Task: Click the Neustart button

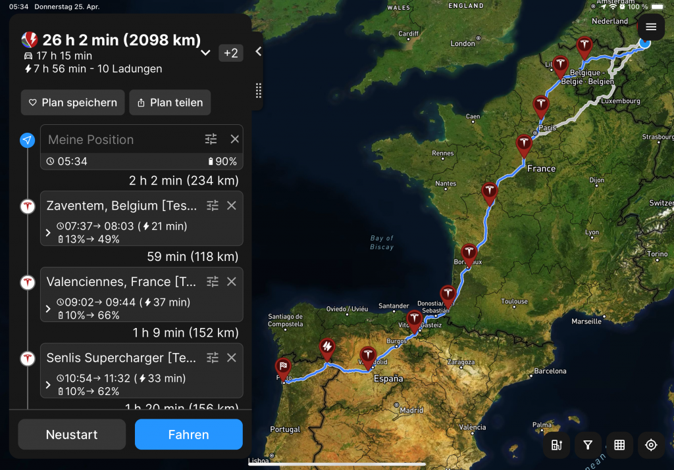Action: (x=72, y=435)
